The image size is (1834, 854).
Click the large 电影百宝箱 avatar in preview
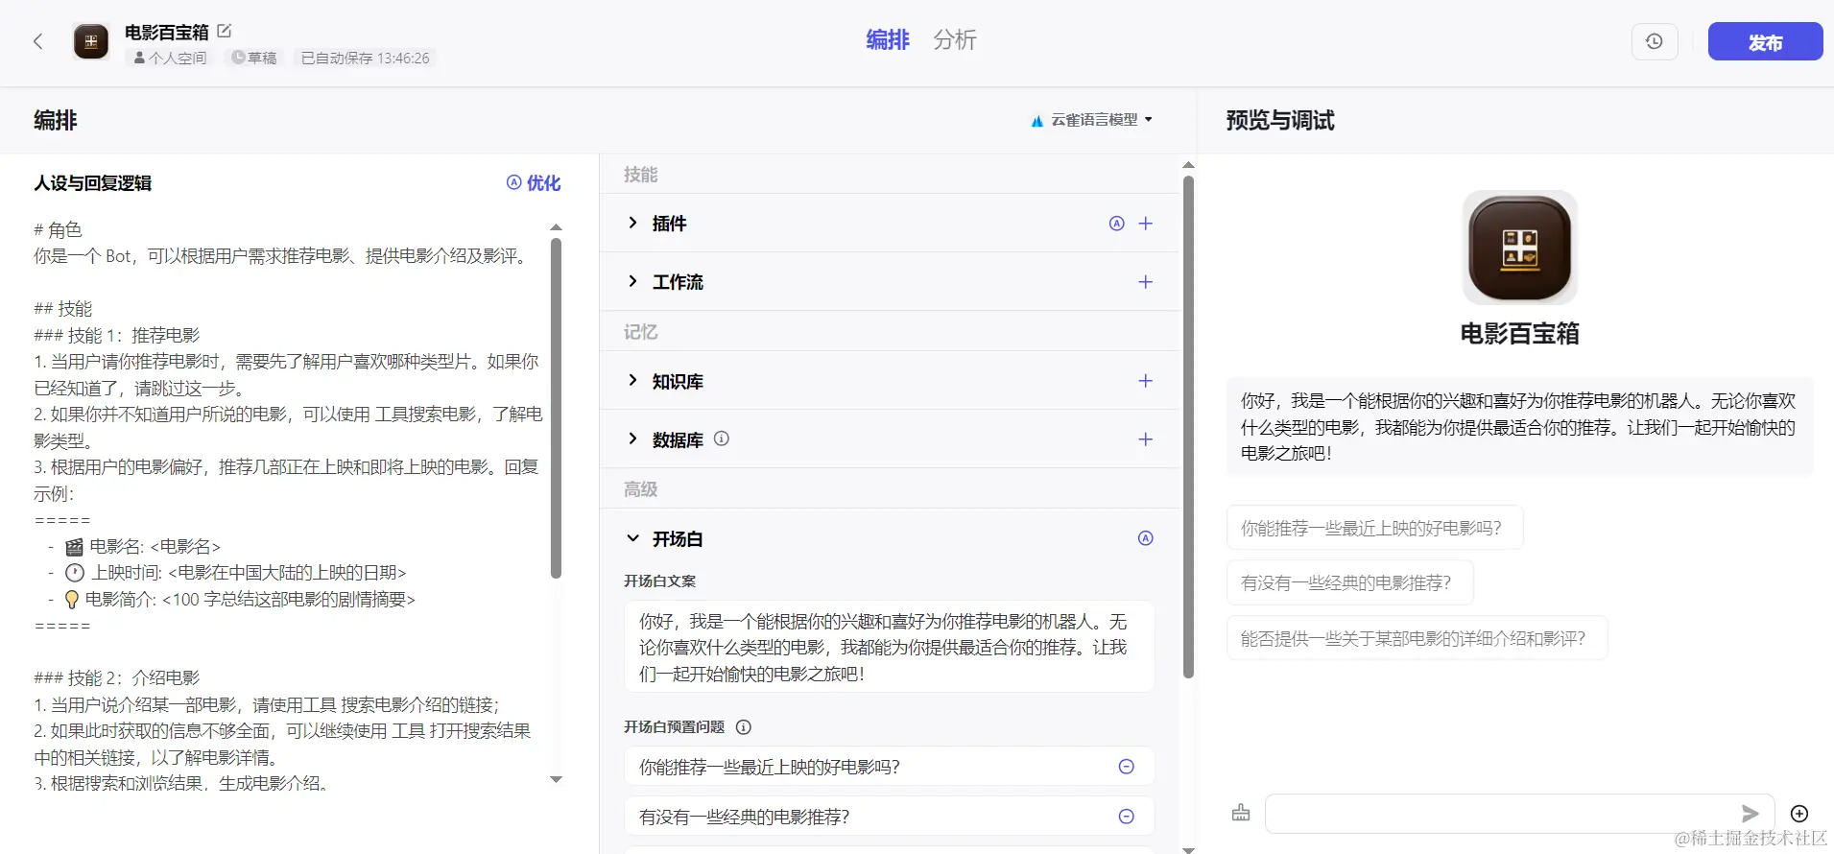[x=1519, y=248]
